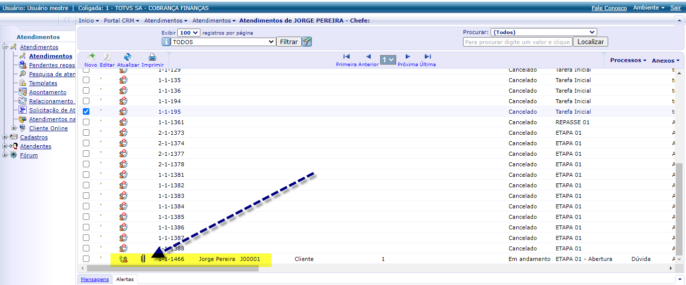Click the Pesquisa de atendimento magnifier icon
The image size is (686, 285).
(23, 74)
